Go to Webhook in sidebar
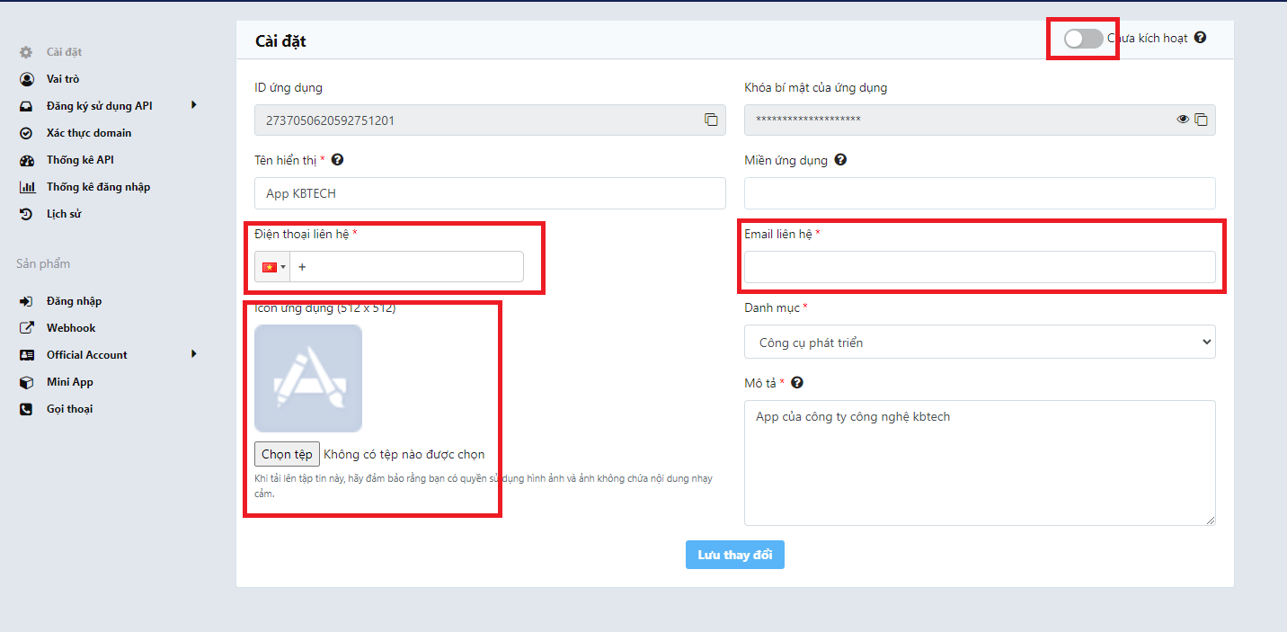 click(70, 328)
